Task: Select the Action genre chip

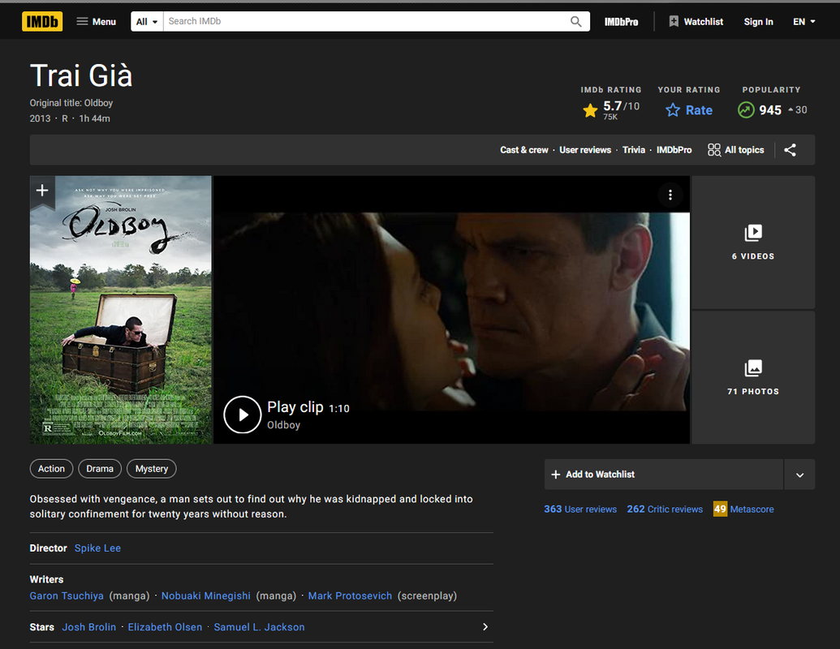Action: click(x=51, y=469)
